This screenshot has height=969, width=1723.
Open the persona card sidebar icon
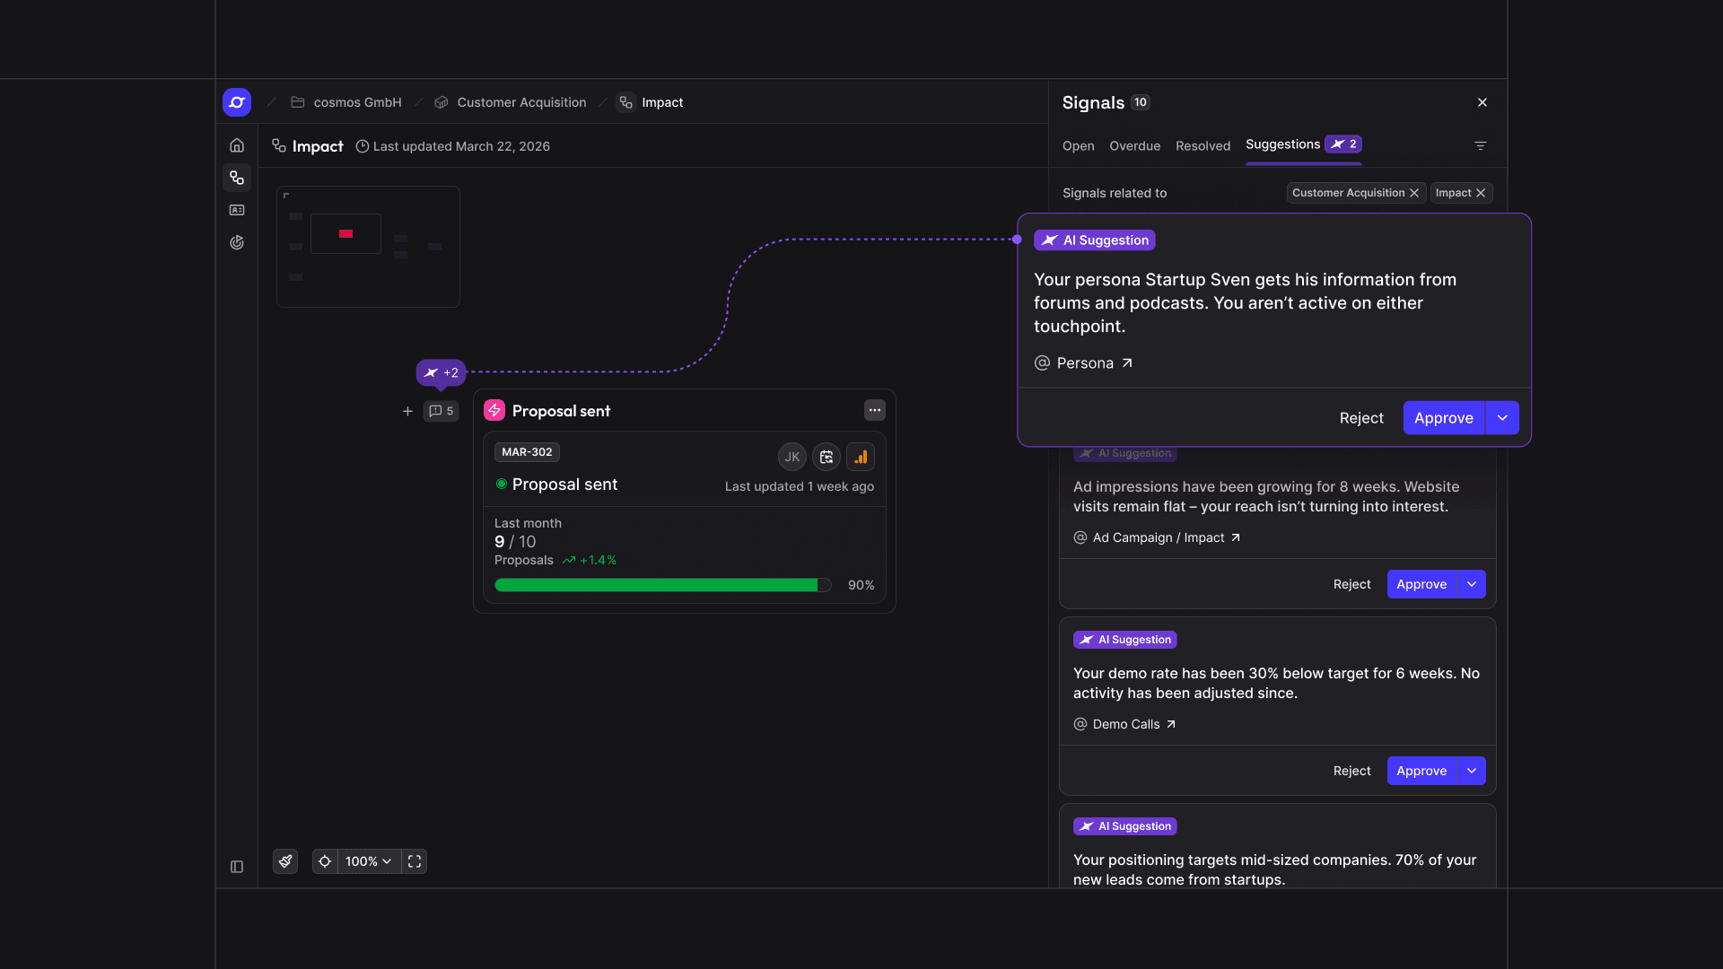[x=237, y=210]
